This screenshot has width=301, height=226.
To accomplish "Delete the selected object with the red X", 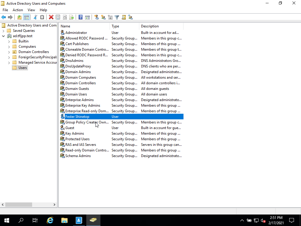I will click(51, 17).
